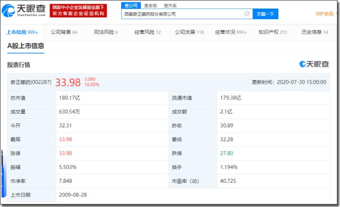Click the 奇正藏药(002287) stock name

click(31, 82)
